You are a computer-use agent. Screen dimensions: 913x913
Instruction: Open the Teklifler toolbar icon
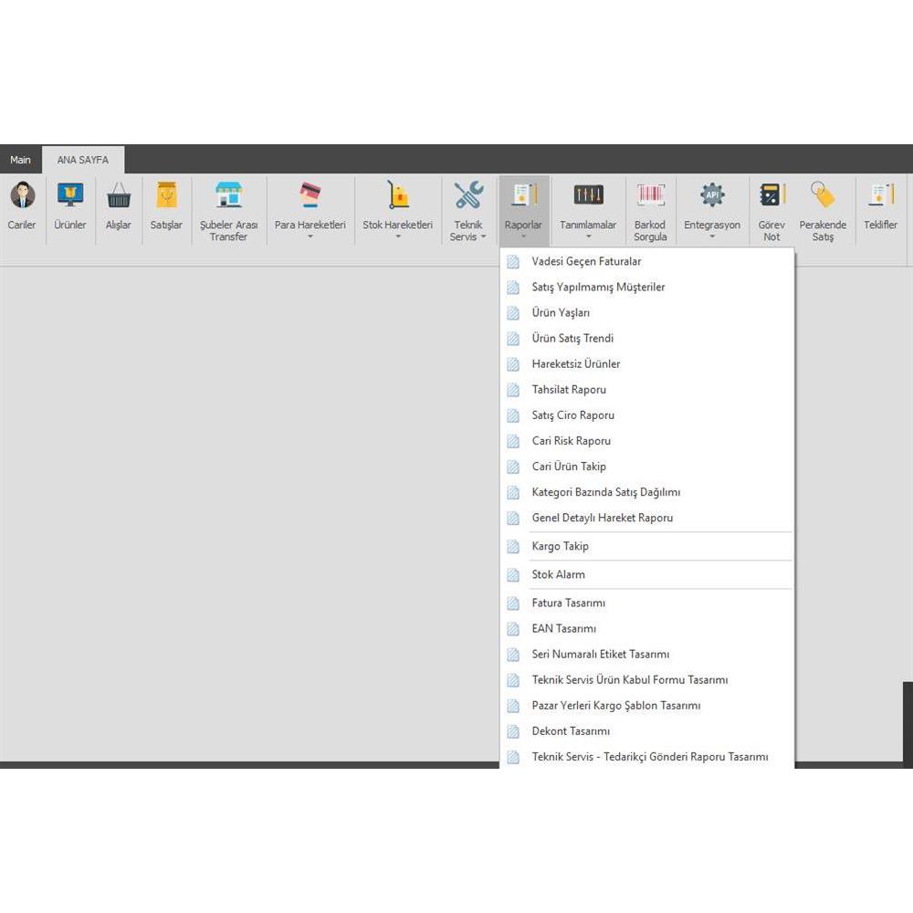[x=880, y=195]
